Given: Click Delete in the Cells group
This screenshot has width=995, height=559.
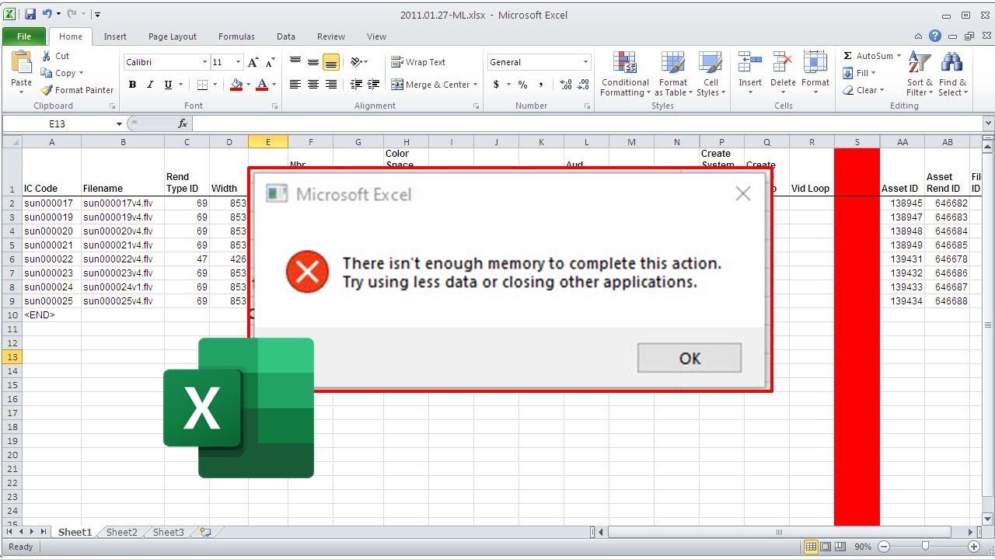Looking at the screenshot, I should pos(783,75).
